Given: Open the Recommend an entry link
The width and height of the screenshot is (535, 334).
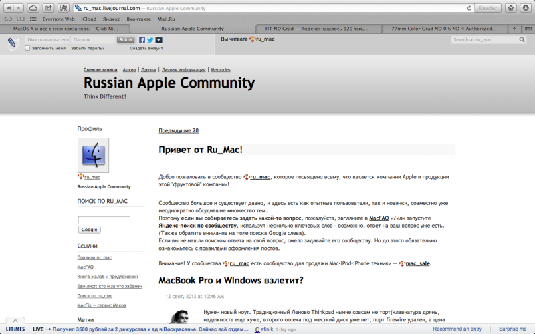Looking at the screenshot, I should 457,329.
